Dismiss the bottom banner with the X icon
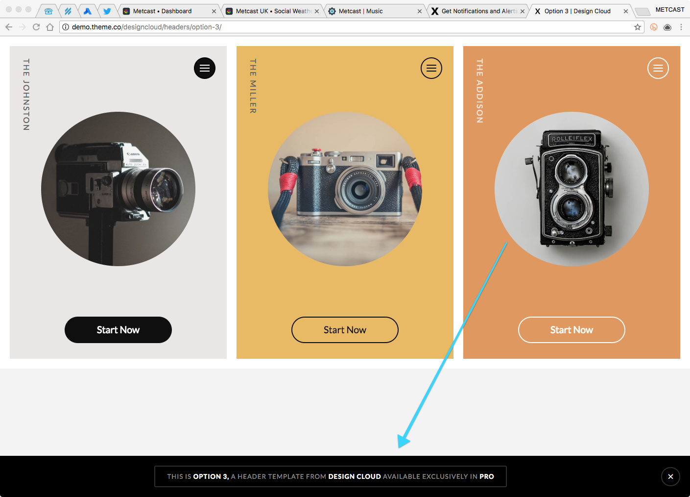This screenshot has height=497, width=690. (670, 476)
